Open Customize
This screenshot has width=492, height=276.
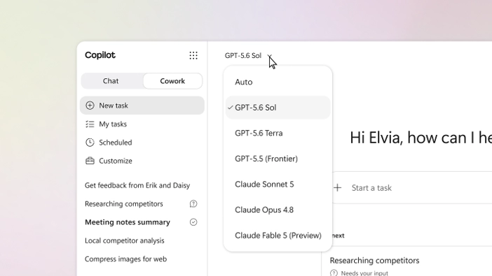point(142,161)
